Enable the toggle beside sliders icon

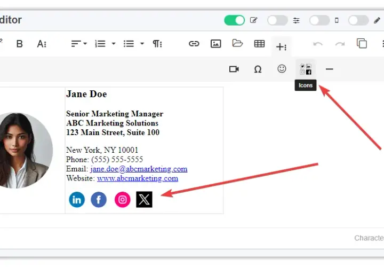tap(277, 20)
